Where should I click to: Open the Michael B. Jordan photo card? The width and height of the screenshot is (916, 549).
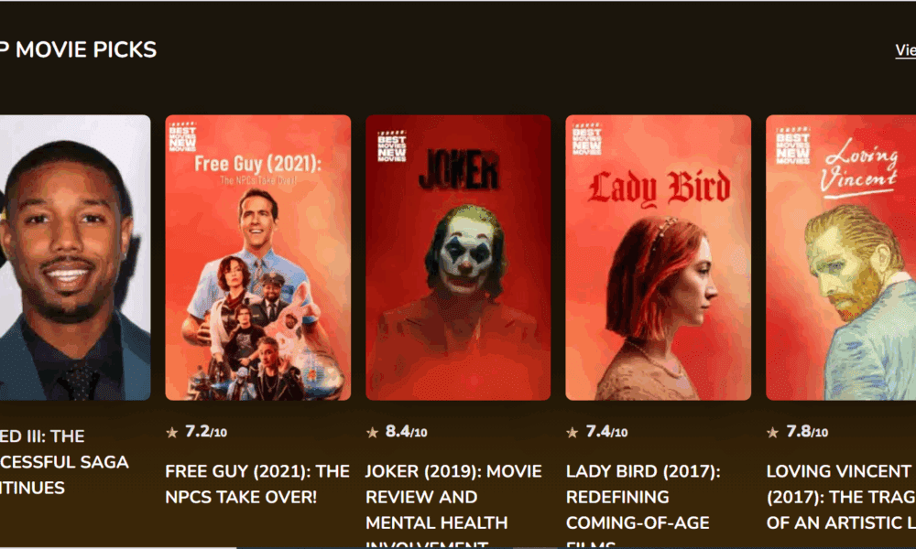(75, 257)
